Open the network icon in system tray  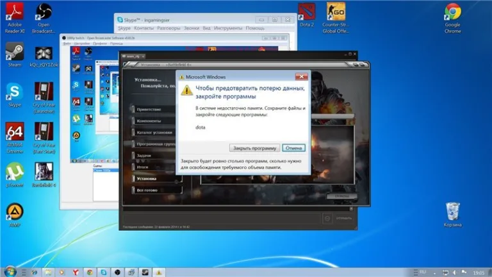tap(445, 273)
